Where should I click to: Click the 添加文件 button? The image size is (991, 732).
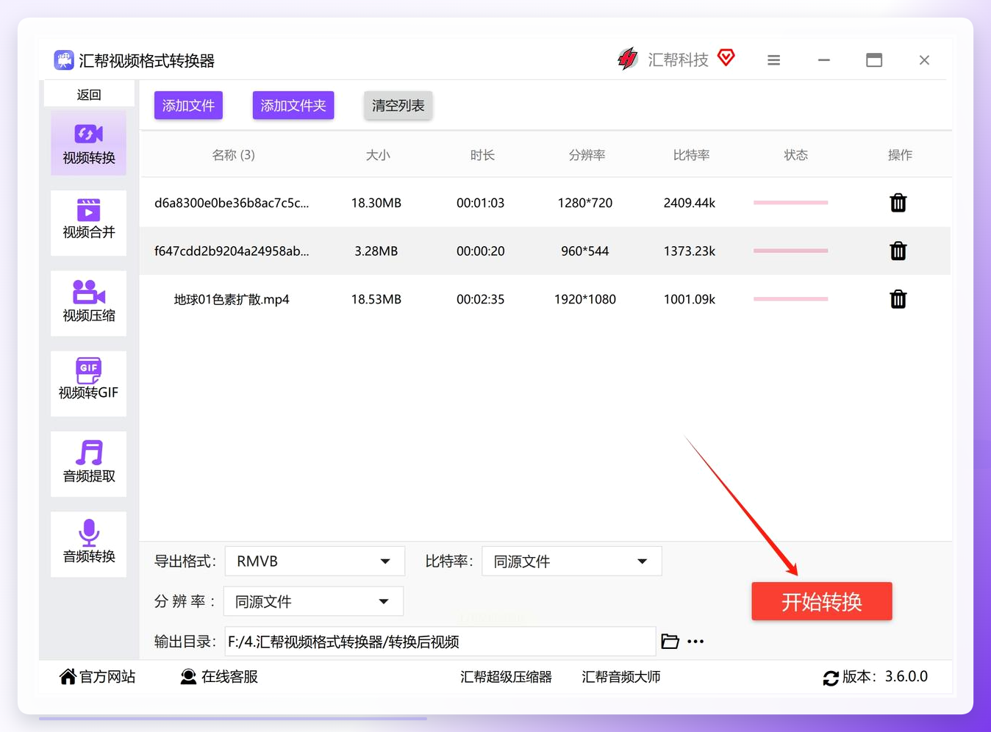click(188, 105)
